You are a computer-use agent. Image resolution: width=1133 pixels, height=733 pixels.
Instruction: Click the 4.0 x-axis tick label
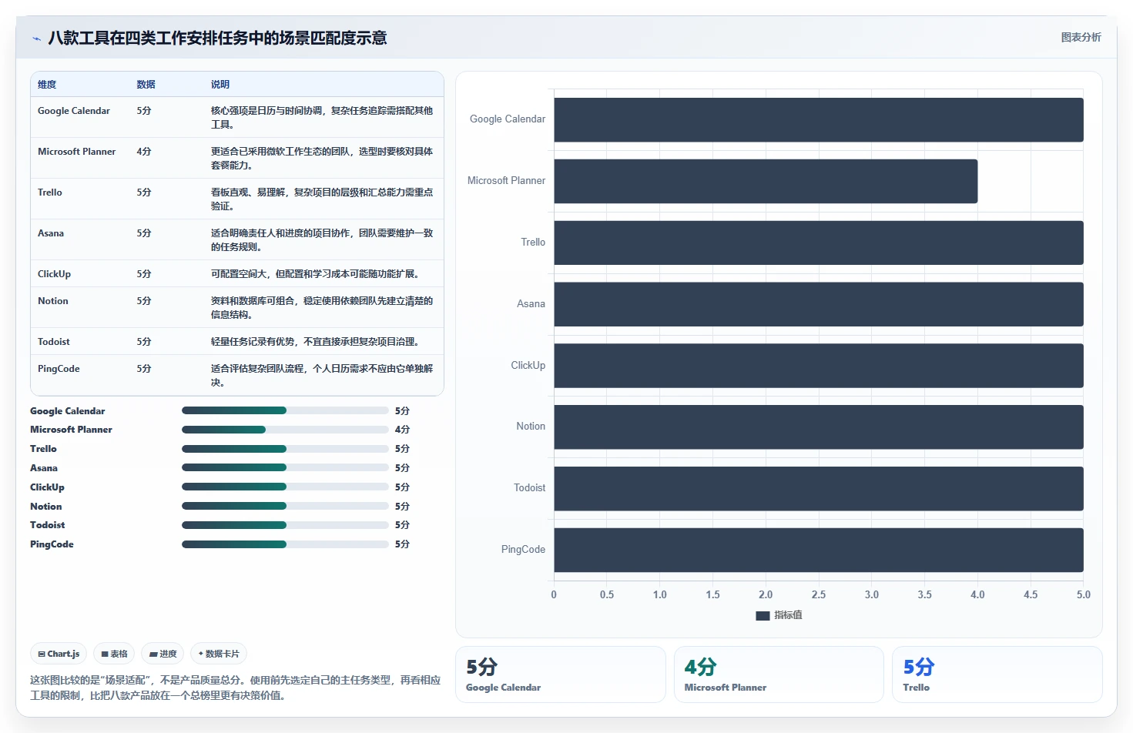point(977,595)
